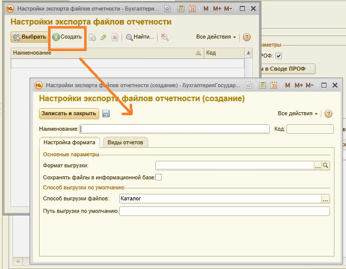Click the Путь выгрузки по умолчанию input field
Screen dimensions: 346x269
(224, 211)
